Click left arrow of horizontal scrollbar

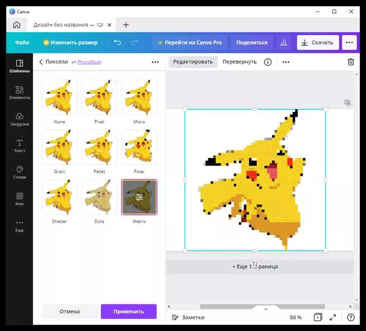(169, 307)
